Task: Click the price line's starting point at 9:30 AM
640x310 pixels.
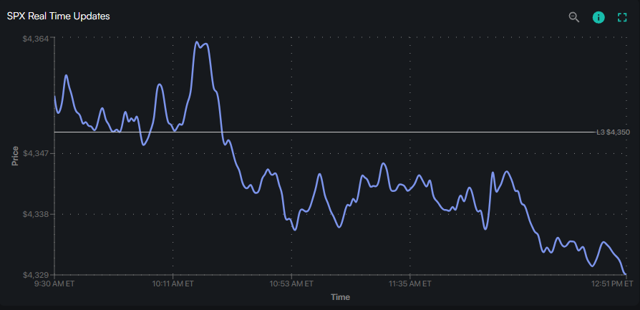Action: point(55,96)
